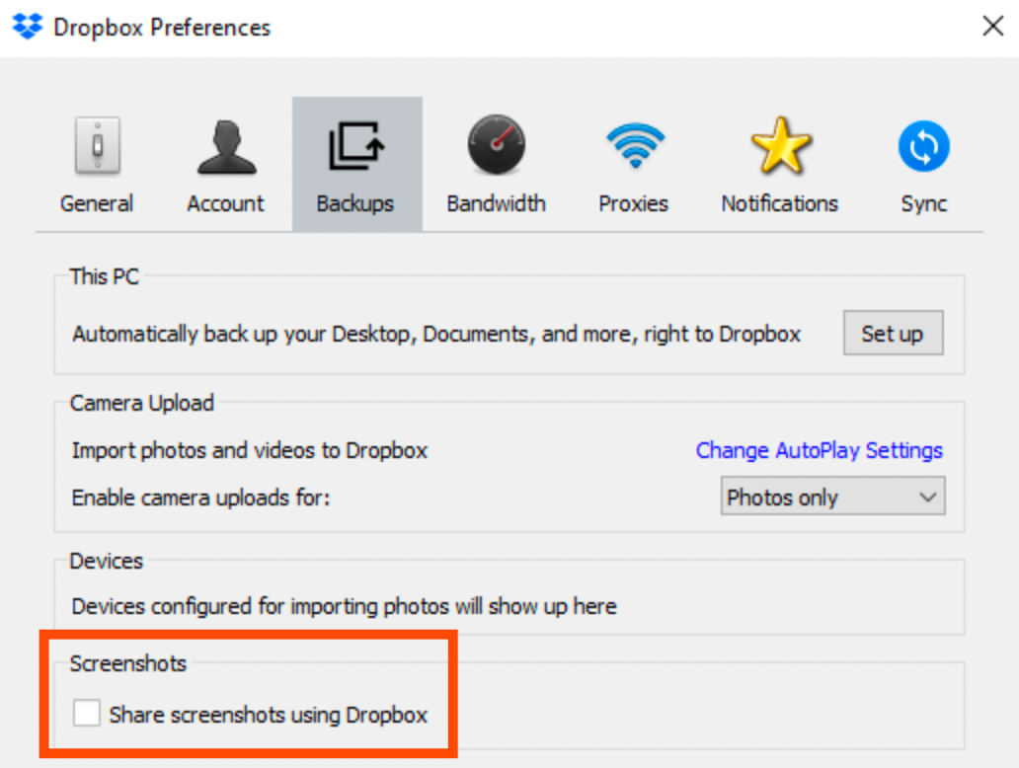Click 'Enable camera uploads for:' label

pos(200,498)
